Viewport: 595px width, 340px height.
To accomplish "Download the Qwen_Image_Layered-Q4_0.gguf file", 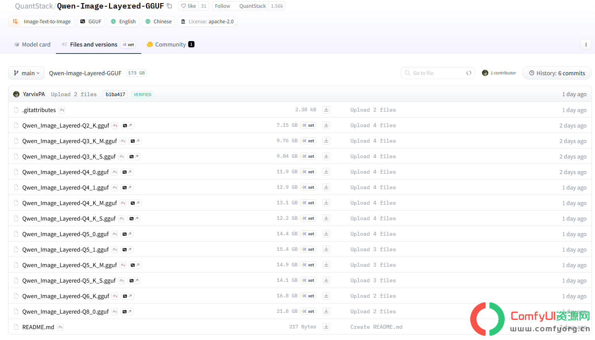I will 326,172.
